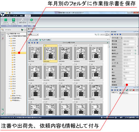This screenshot has width=139, height=132.
Task: Open the operation manual question-mark icon
Action: pos(14,20)
